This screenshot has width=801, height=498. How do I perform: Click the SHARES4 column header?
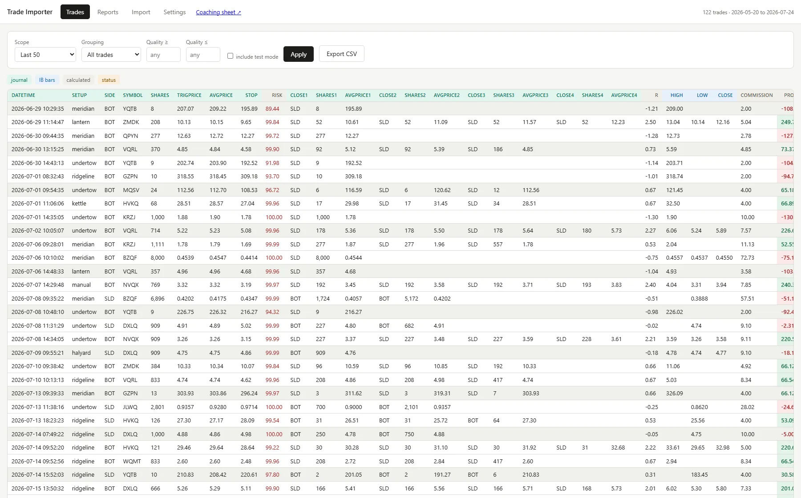[592, 95]
